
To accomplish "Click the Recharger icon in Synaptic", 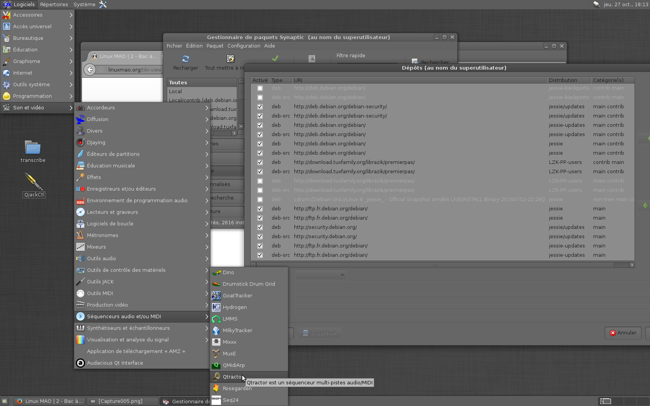I will (x=185, y=59).
